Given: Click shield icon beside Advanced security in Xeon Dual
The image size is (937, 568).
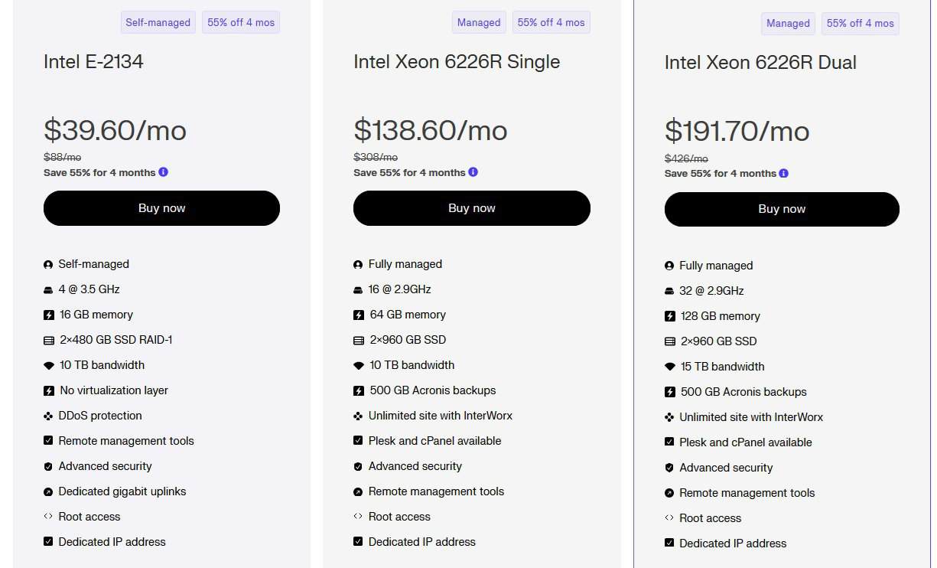Looking at the screenshot, I should coord(669,468).
